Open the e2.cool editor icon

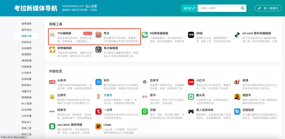coord(237,35)
